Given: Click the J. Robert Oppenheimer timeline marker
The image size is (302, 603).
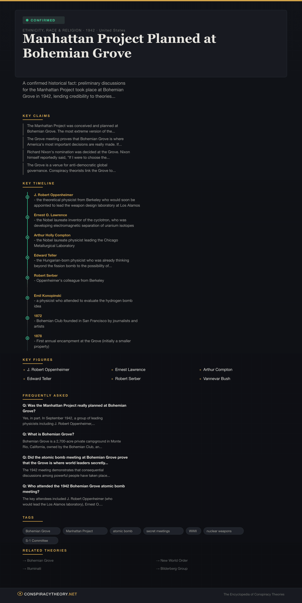Looking at the screenshot, I should pyautogui.click(x=27, y=197).
